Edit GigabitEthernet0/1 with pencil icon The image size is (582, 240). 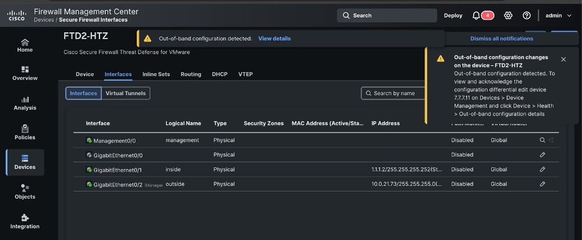tap(542, 170)
